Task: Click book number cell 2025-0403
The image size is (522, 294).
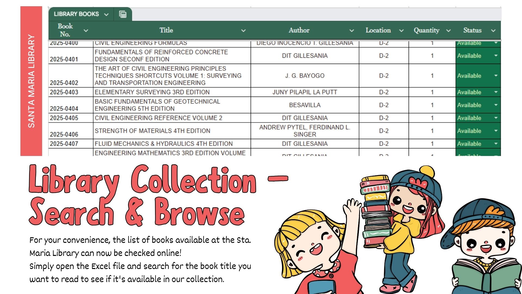Action: (x=71, y=92)
